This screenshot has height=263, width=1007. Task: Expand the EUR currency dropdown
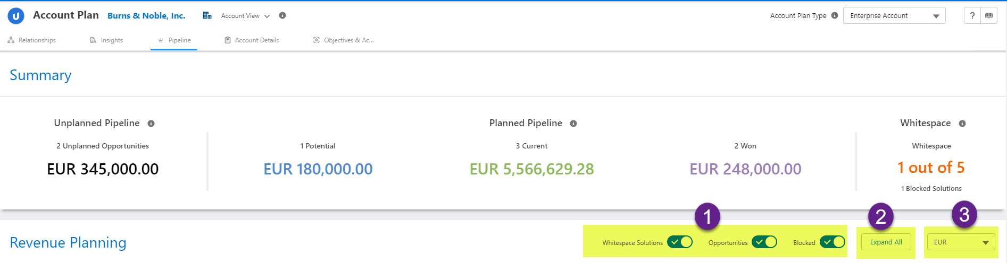click(961, 242)
